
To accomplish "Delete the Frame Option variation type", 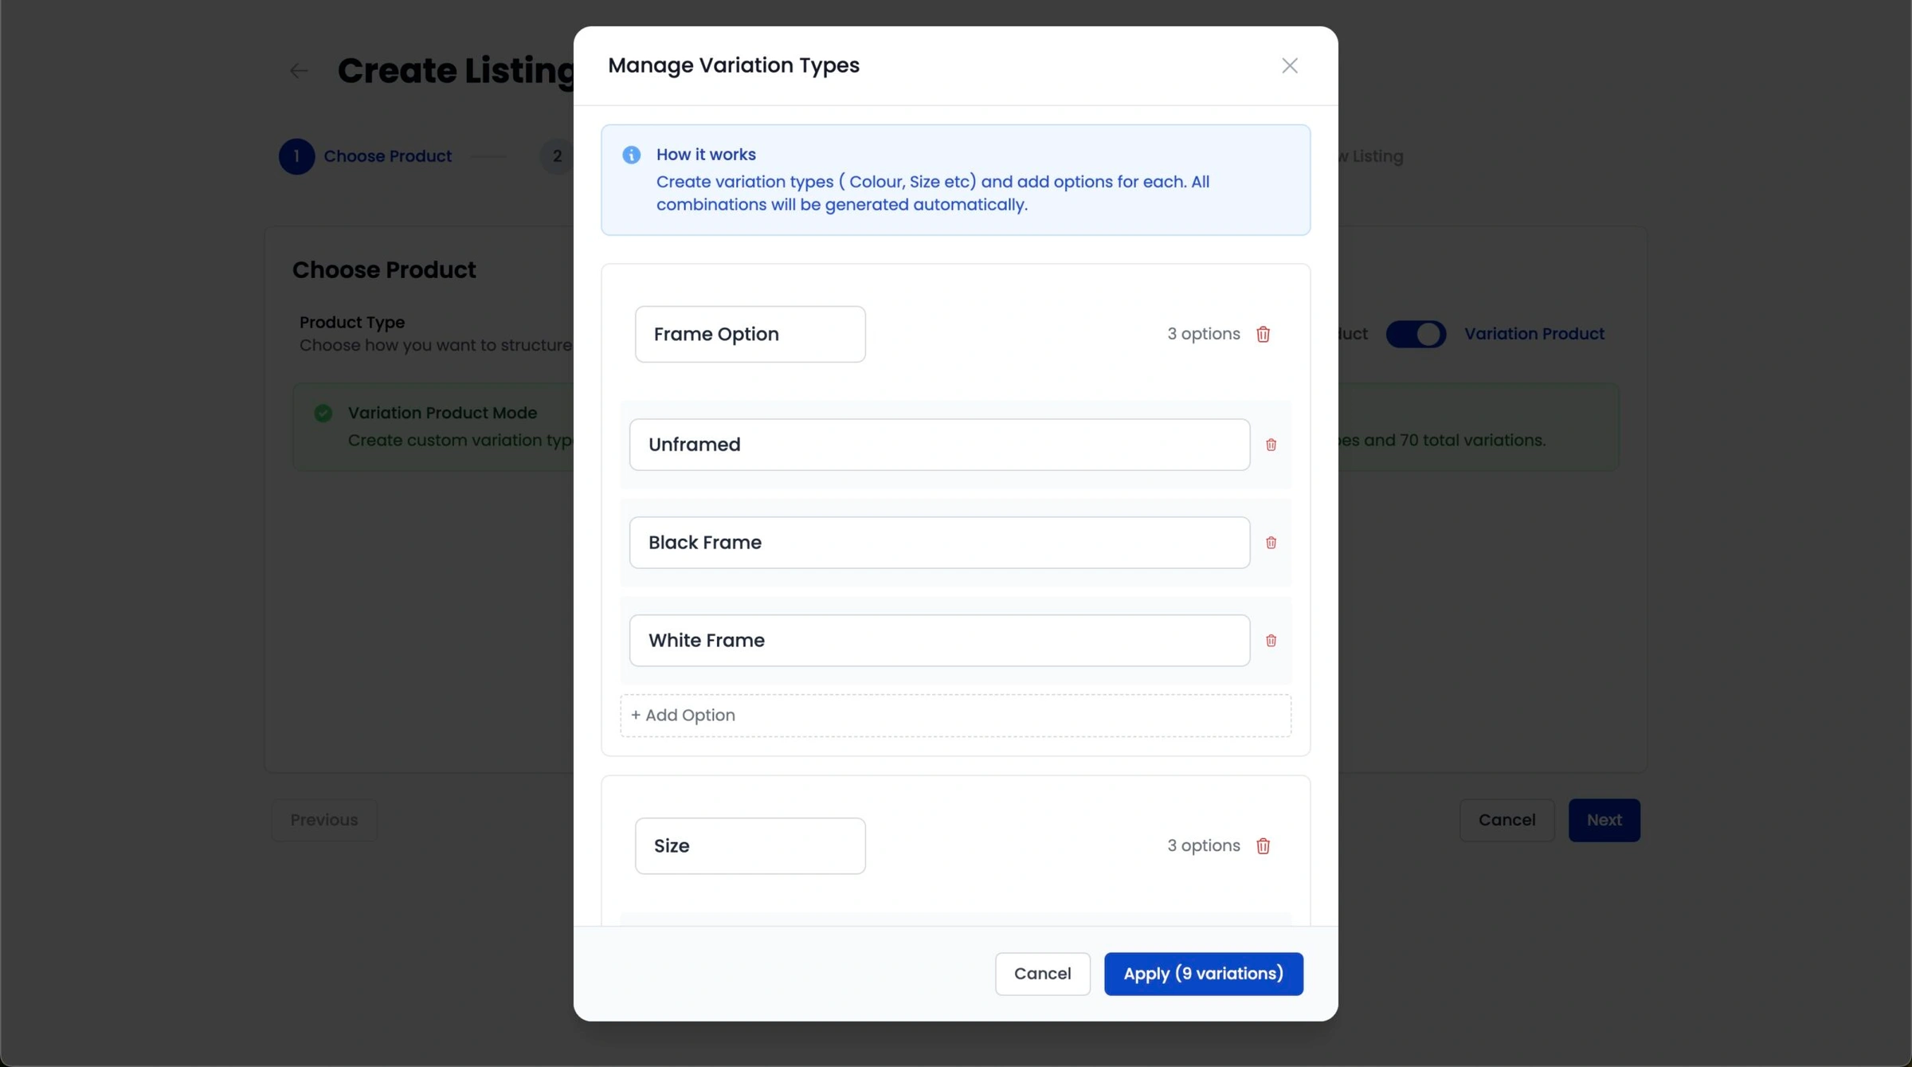I will (x=1263, y=334).
